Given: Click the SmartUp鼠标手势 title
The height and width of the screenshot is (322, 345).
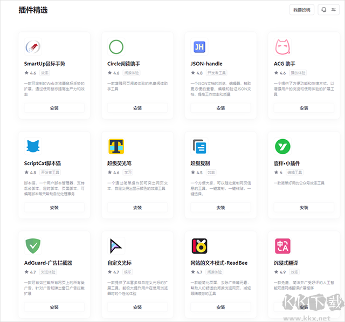Looking at the screenshot, I should 44,64.
